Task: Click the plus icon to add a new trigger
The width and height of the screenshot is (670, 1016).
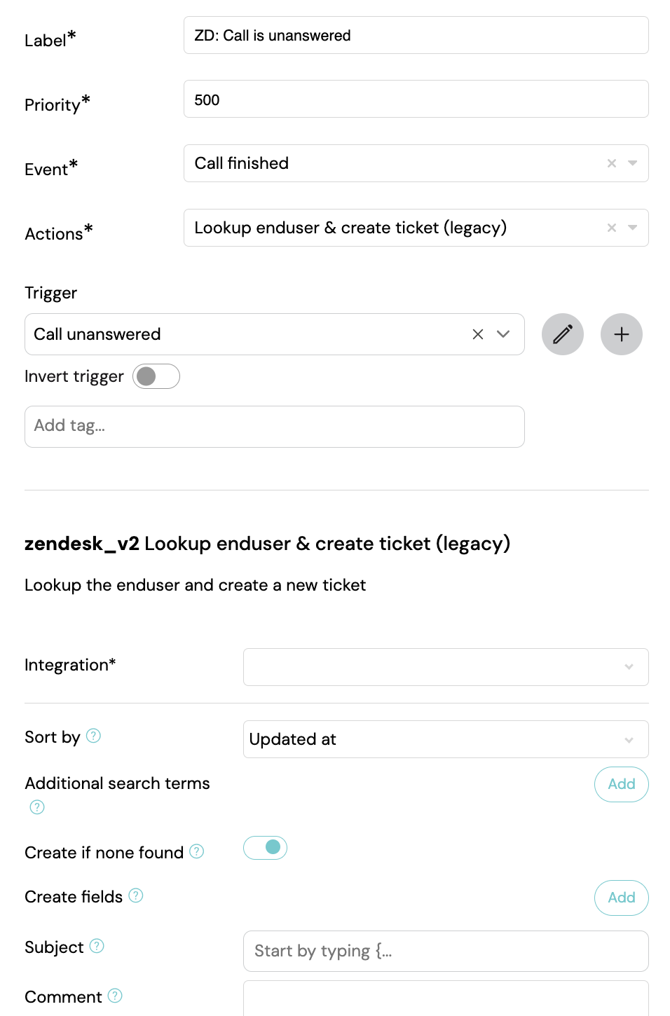Action: (x=622, y=334)
